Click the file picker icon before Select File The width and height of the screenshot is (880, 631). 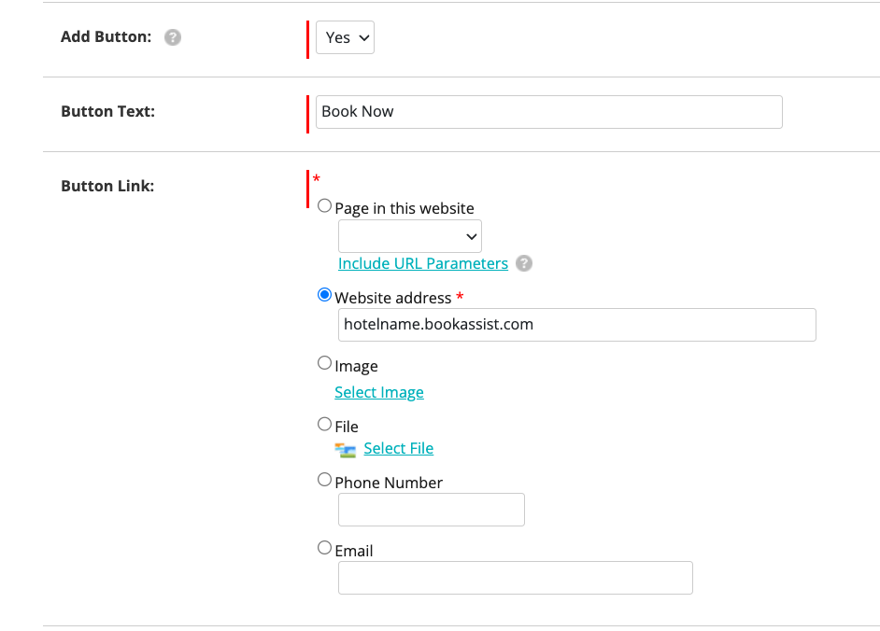coord(345,450)
